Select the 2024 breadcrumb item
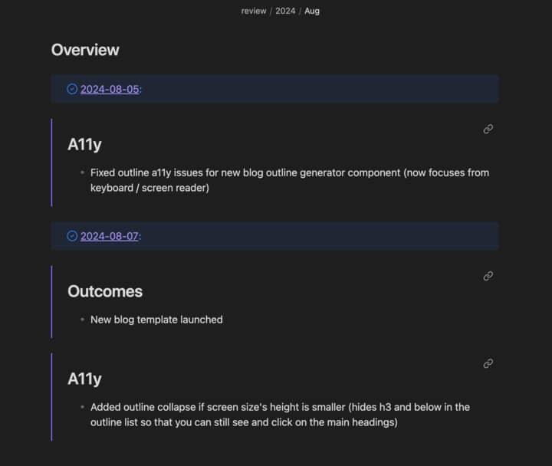 285,11
